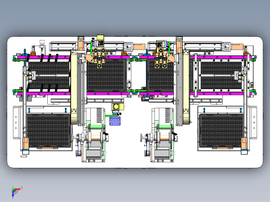Select the upper-right framed black tray
The image size is (270, 202).
(221, 76)
